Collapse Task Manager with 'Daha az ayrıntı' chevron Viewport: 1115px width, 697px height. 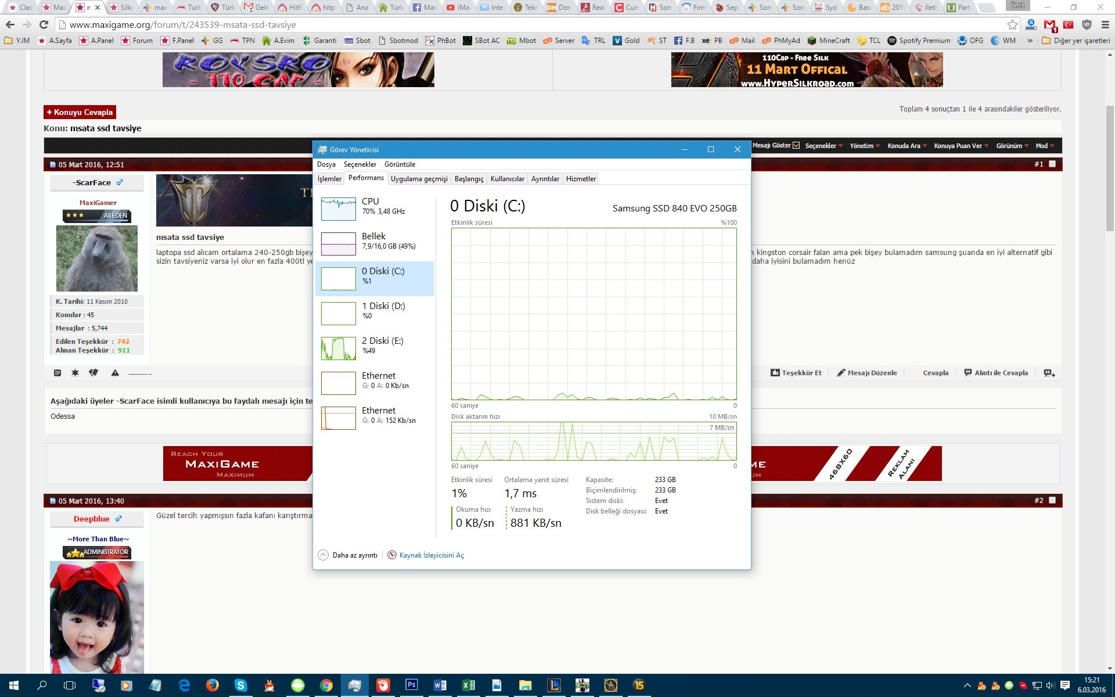click(323, 555)
